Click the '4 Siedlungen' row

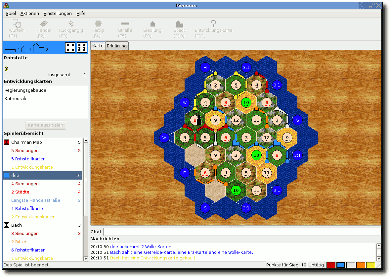pos(43,184)
